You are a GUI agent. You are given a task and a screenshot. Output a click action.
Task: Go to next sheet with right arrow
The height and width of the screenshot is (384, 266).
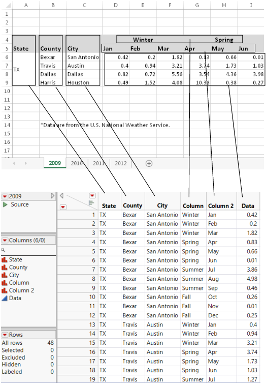(26, 163)
